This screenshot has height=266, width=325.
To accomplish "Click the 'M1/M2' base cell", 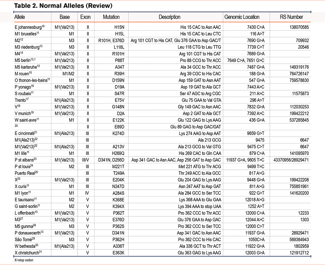I will tap(68, 73).
